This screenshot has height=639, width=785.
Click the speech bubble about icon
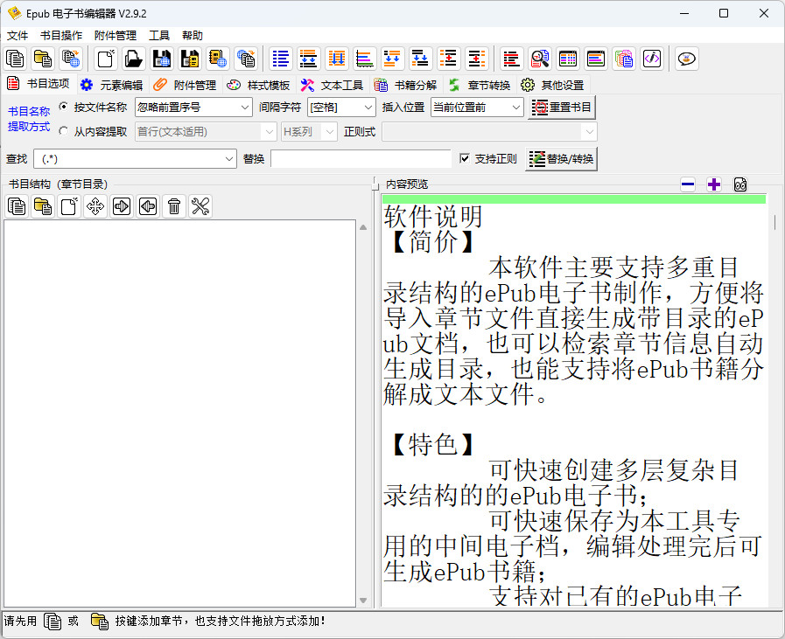(686, 59)
